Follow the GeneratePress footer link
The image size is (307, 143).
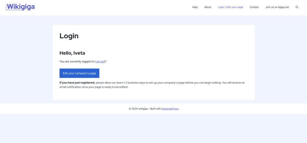(170, 109)
